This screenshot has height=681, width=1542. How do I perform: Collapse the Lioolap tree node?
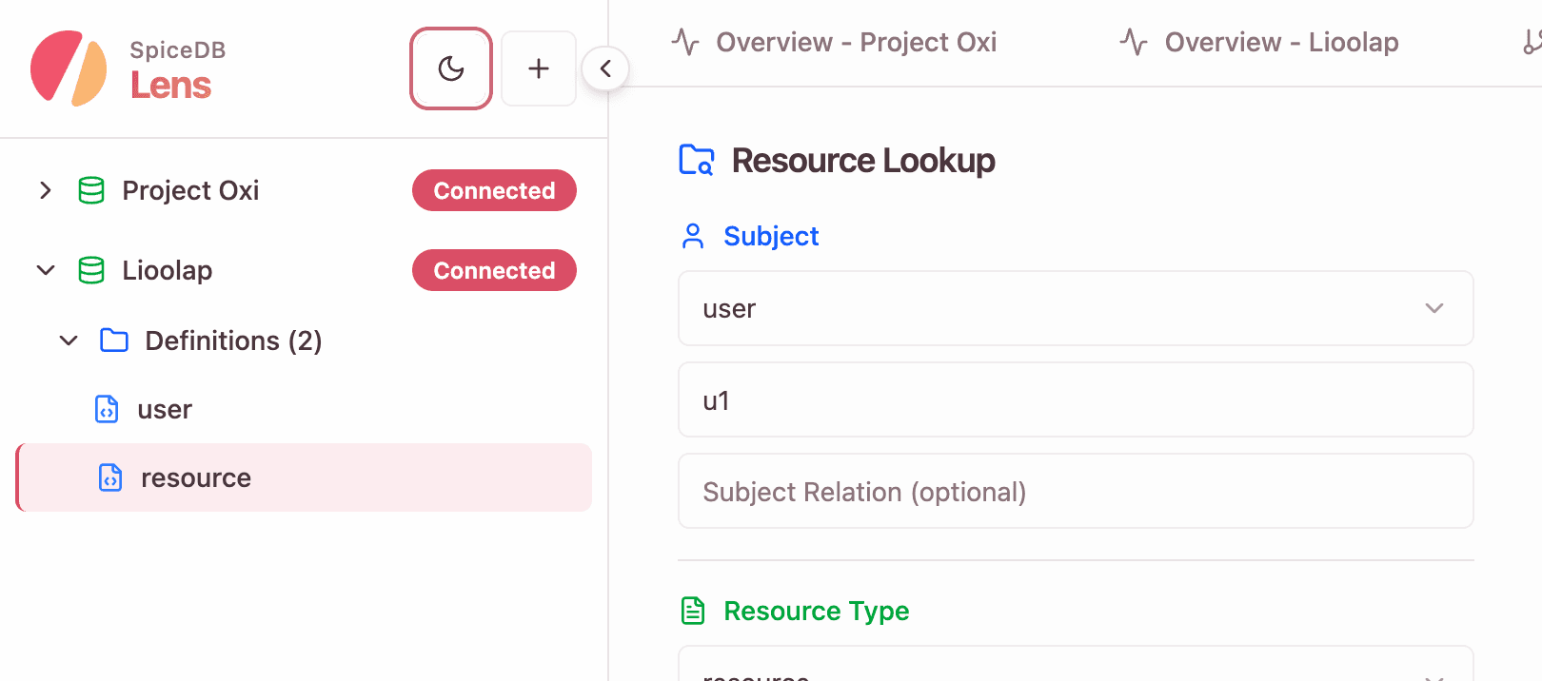pos(45,271)
